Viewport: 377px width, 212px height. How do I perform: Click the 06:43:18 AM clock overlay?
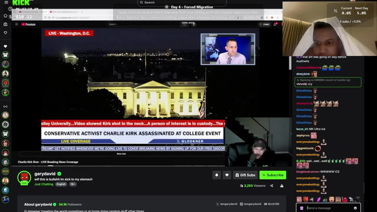pos(27,9)
